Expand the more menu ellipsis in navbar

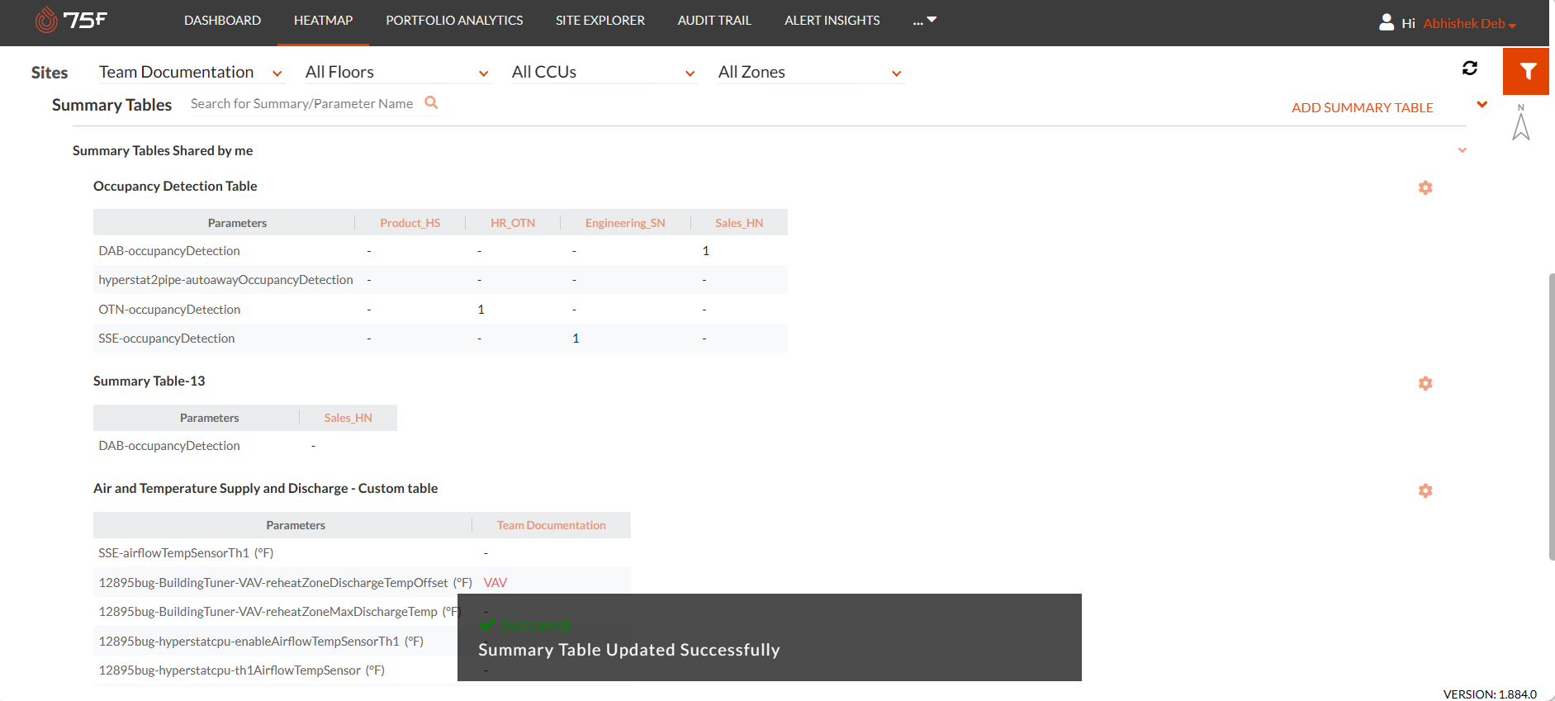click(x=924, y=21)
